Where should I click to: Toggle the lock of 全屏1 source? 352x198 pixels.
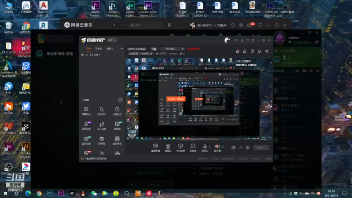pos(87,55)
